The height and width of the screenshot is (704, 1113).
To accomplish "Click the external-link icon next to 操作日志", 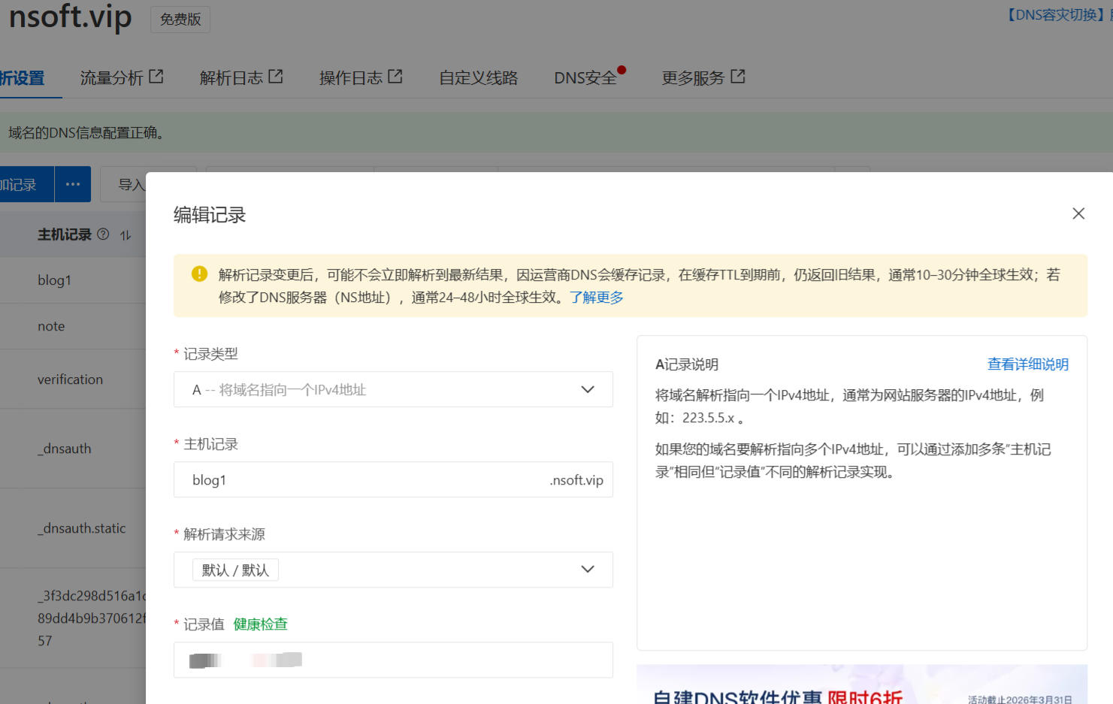I will (395, 77).
